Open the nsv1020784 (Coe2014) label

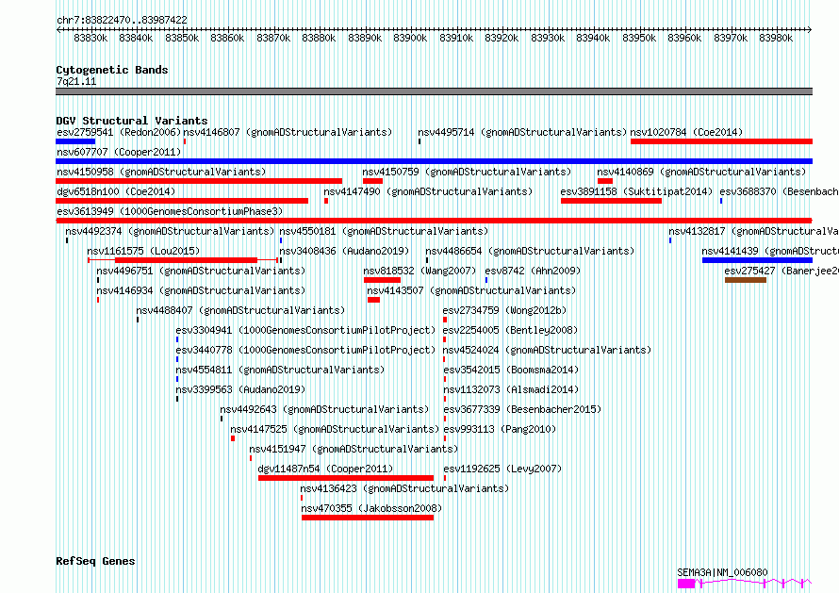coord(686,132)
